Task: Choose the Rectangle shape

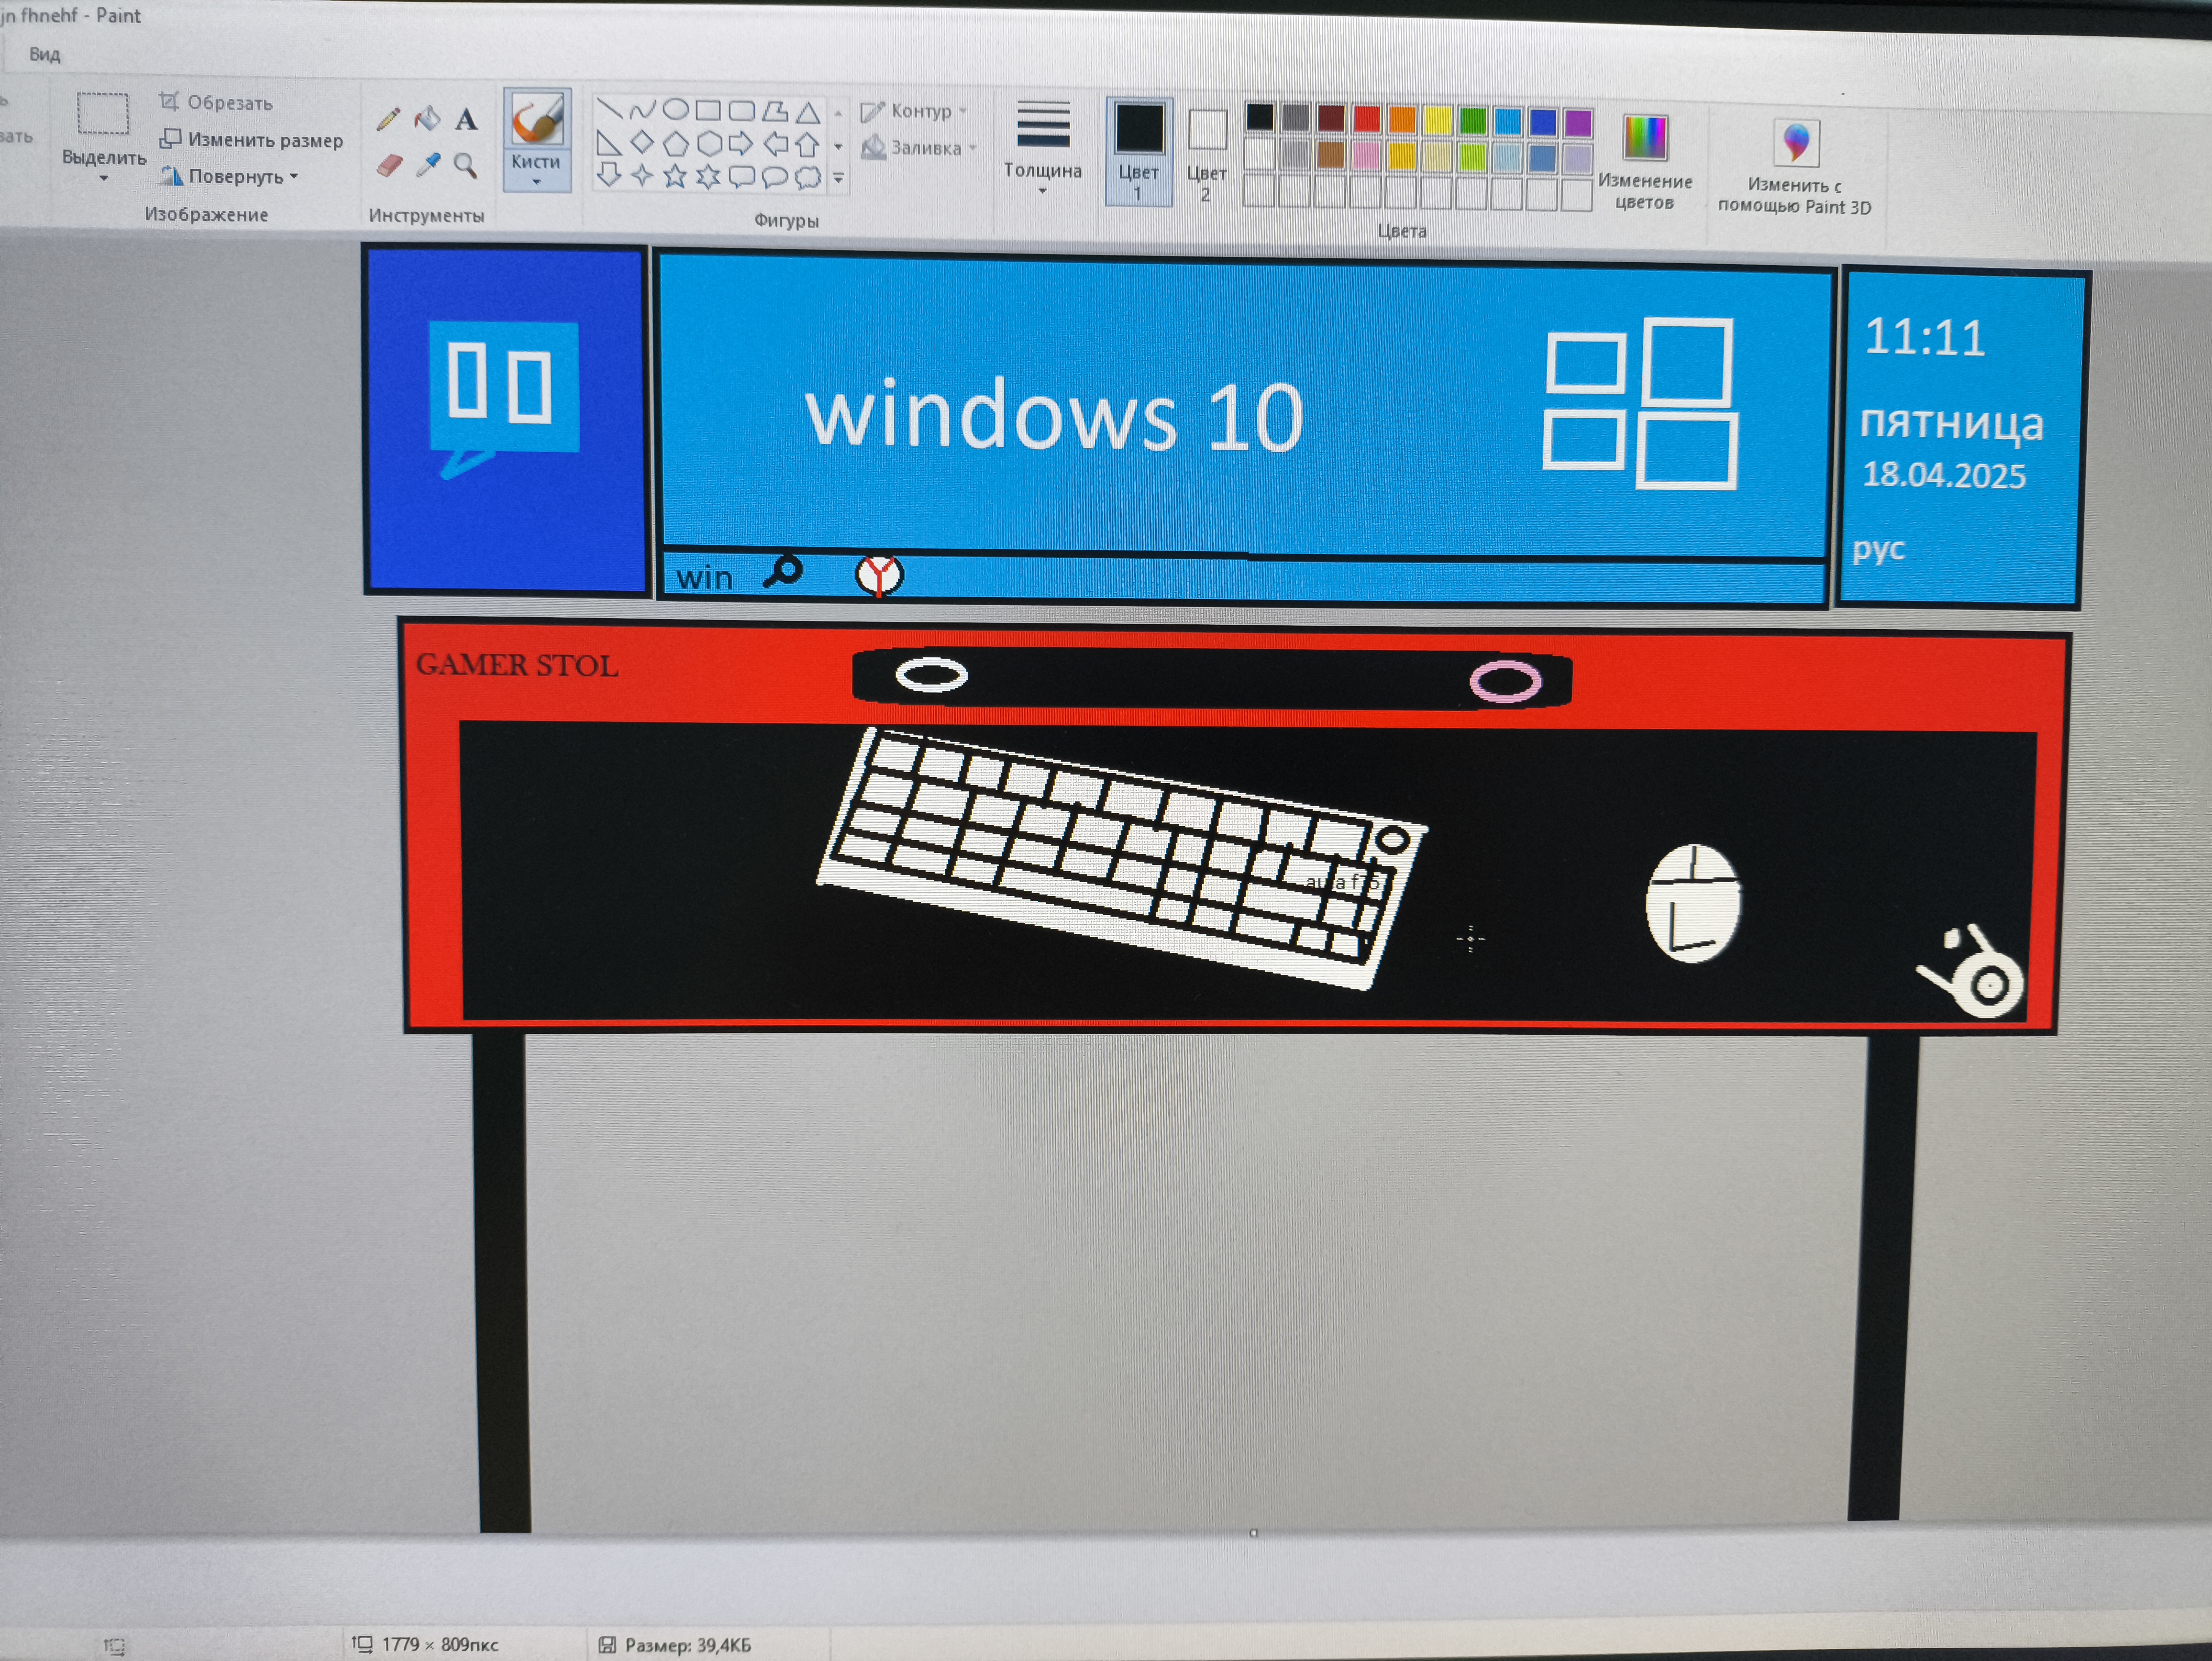Action: click(708, 110)
